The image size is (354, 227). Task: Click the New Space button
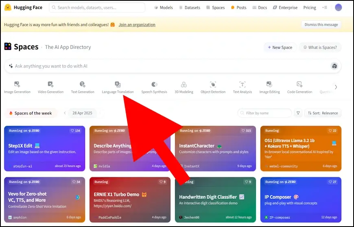click(280, 47)
